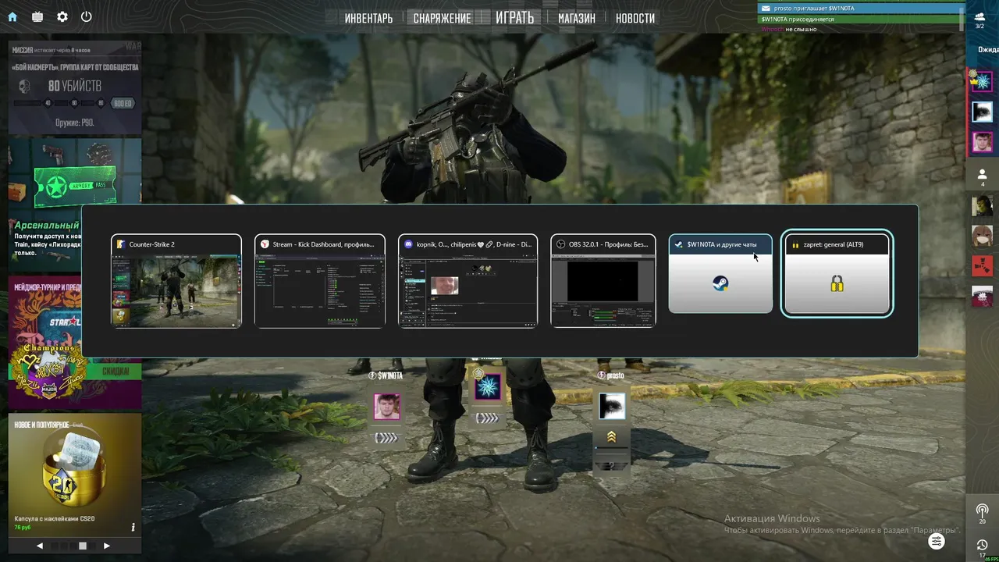
Task: Click the 76 руб price text
Action: [22, 528]
